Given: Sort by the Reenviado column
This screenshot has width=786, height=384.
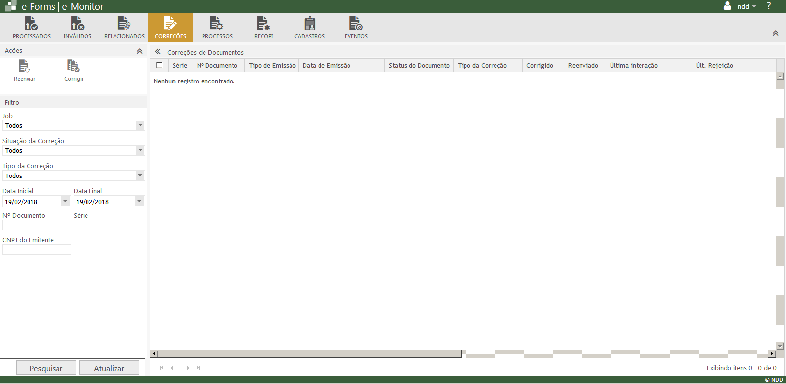Looking at the screenshot, I should tap(585, 65).
